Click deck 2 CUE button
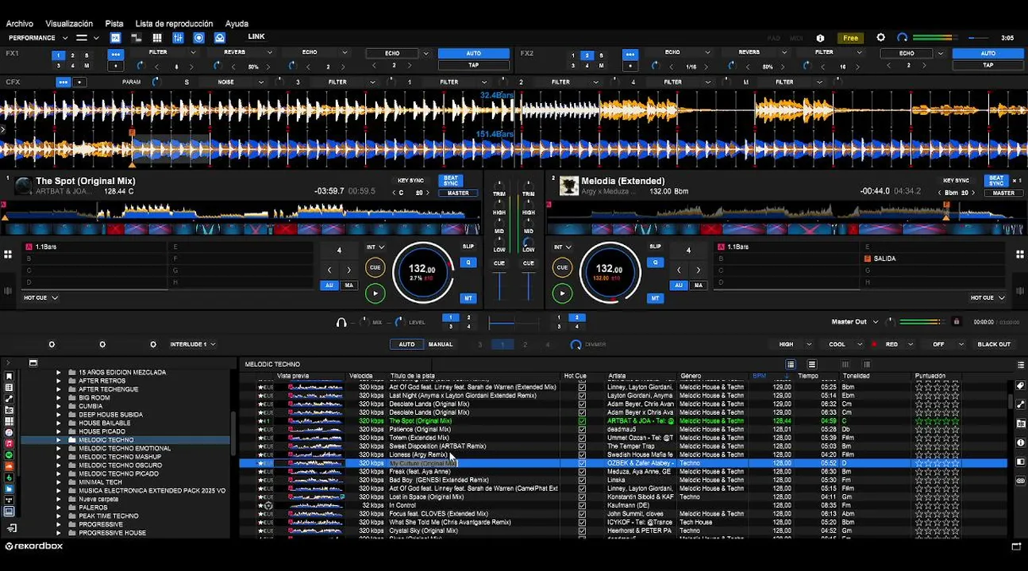This screenshot has width=1028, height=571. click(x=562, y=267)
